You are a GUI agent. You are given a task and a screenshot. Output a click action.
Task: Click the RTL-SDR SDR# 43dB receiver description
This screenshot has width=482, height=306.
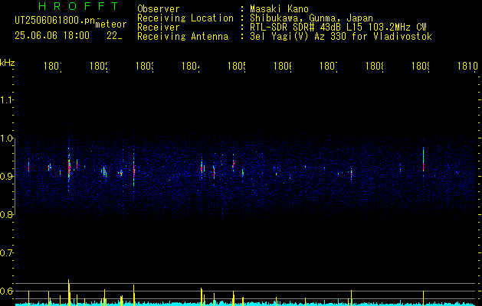(338, 28)
